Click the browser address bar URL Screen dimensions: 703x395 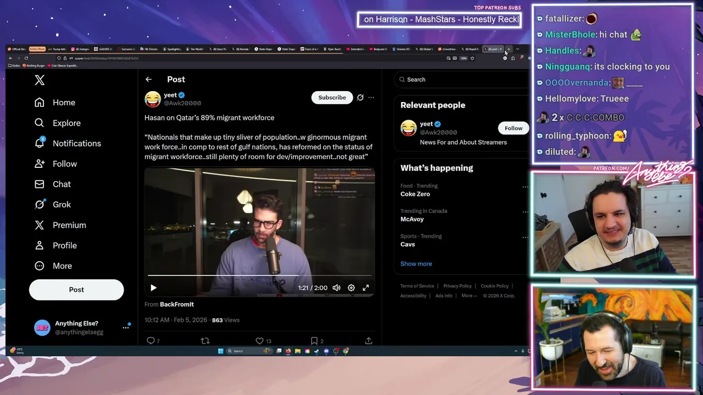tap(107, 58)
